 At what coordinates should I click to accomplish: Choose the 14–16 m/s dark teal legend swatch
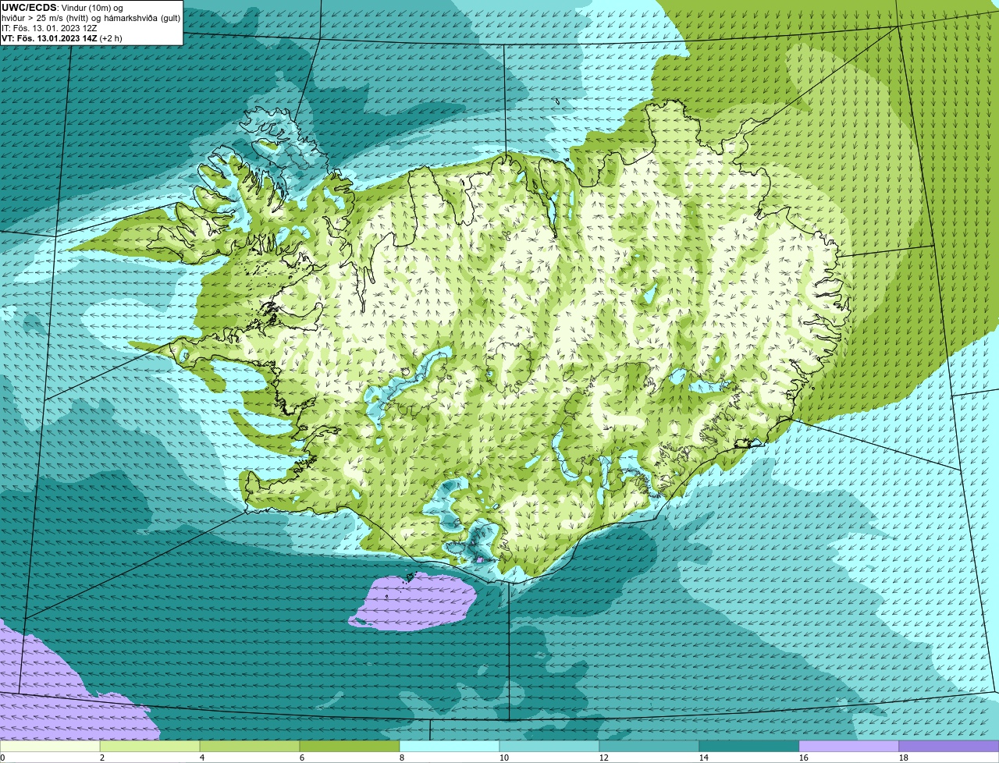coord(749,746)
